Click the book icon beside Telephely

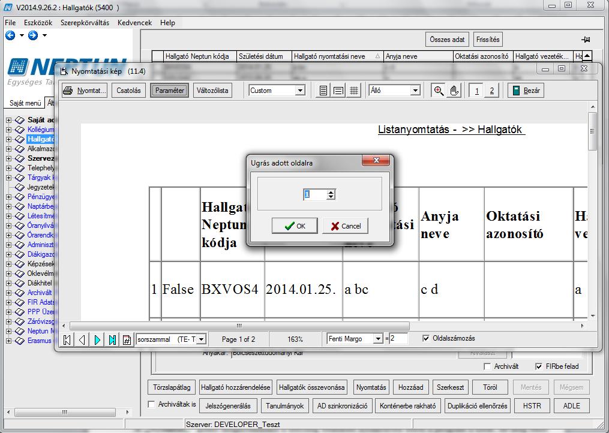click(x=20, y=168)
